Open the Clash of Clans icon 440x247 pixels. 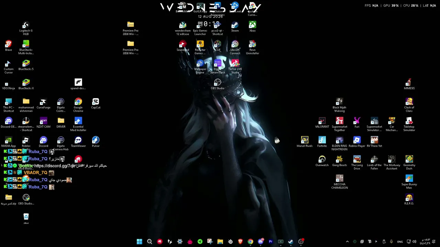coord(409,105)
